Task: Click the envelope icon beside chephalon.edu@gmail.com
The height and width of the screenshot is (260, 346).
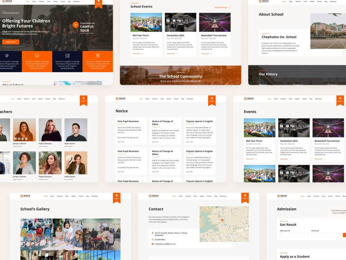Action: [x=153, y=244]
